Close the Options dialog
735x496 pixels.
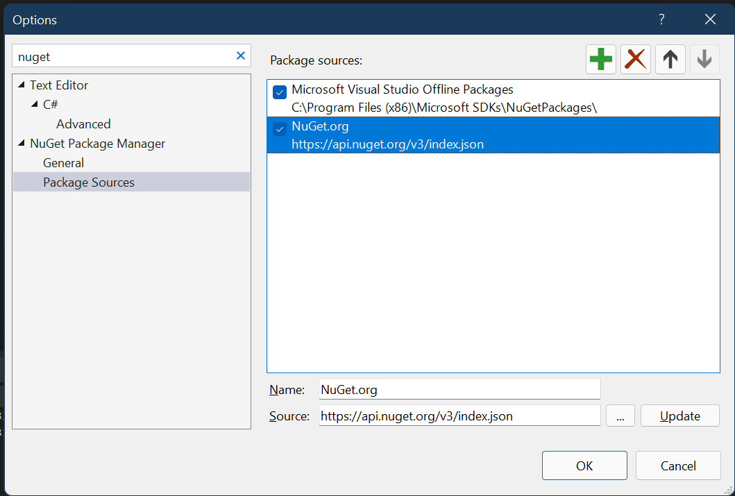710,19
